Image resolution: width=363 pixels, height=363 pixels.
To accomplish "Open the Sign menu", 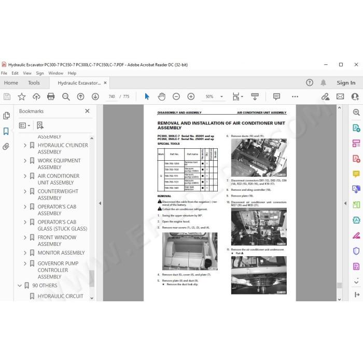I will pos(40,73).
